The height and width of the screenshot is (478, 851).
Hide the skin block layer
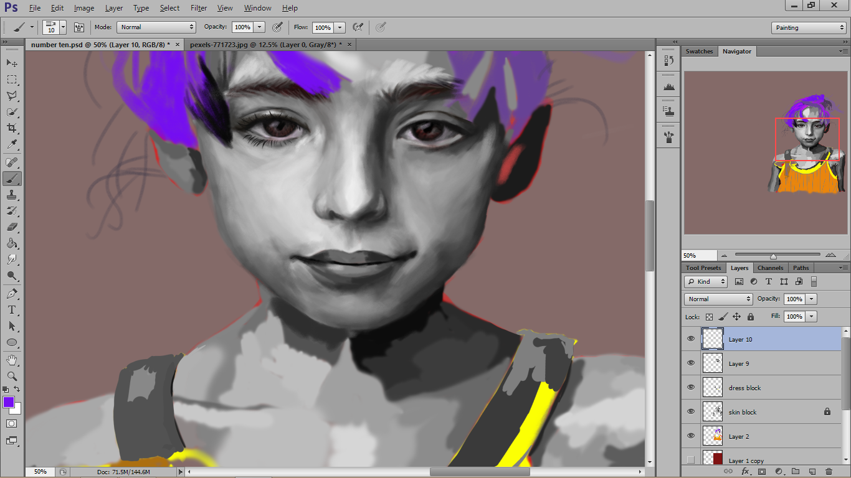click(690, 412)
